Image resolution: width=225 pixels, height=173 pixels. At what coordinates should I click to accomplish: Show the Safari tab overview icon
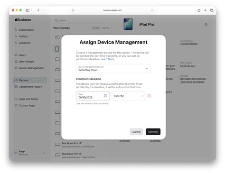pos(212,10)
